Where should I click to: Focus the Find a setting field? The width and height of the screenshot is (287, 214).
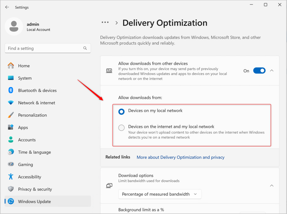click(48, 48)
